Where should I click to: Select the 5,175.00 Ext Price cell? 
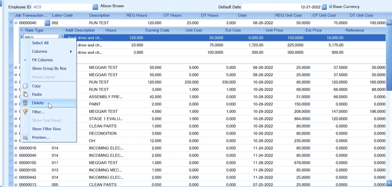pos(324,45)
